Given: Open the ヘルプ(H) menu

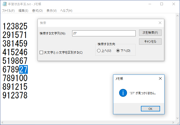Looking at the screenshot, I should [66, 11].
